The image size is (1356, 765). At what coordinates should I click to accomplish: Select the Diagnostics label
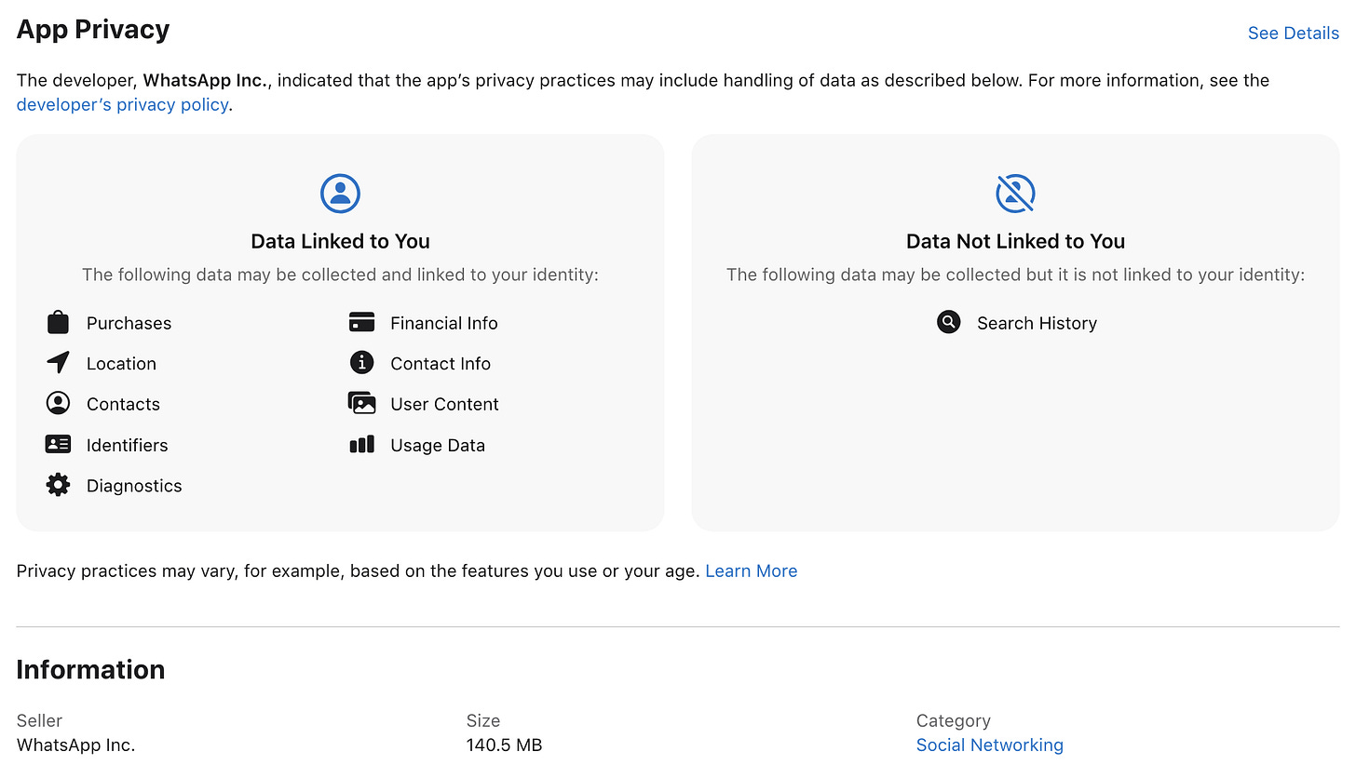[x=134, y=486]
